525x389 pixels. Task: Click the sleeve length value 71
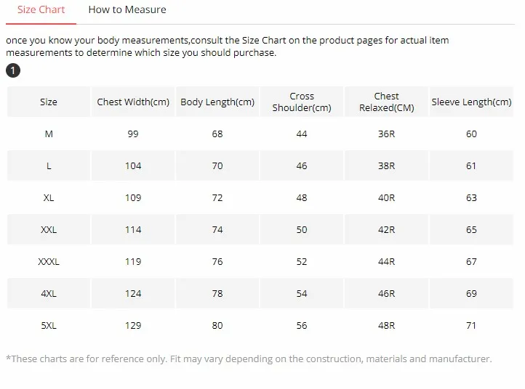point(471,326)
